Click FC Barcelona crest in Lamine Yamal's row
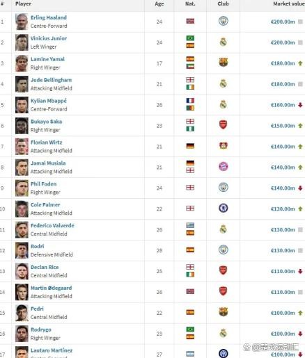 [x=224, y=63]
